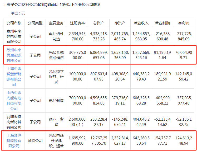Select the 翡膜考特高新材料有限公司 company name
The image size is (197, 151).
tap(14, 122)
